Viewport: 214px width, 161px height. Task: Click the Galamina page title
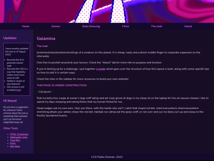[46, 39]
